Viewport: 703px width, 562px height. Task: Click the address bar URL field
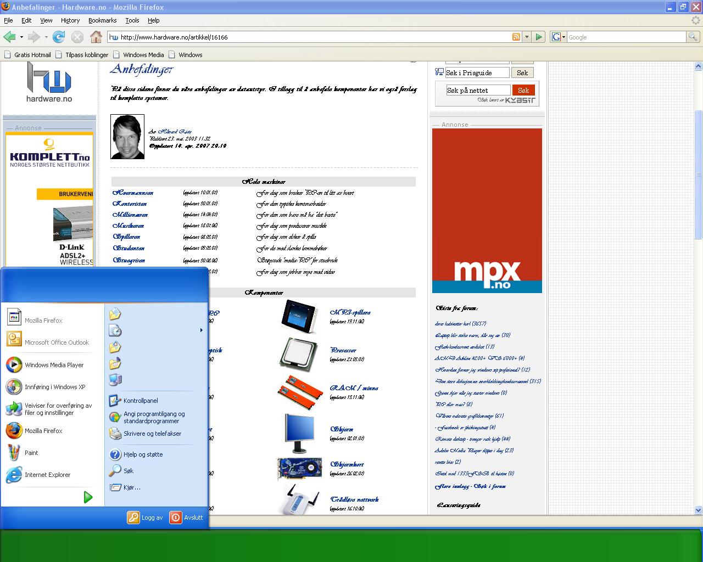pyautogui.click(x=314, y=37)
